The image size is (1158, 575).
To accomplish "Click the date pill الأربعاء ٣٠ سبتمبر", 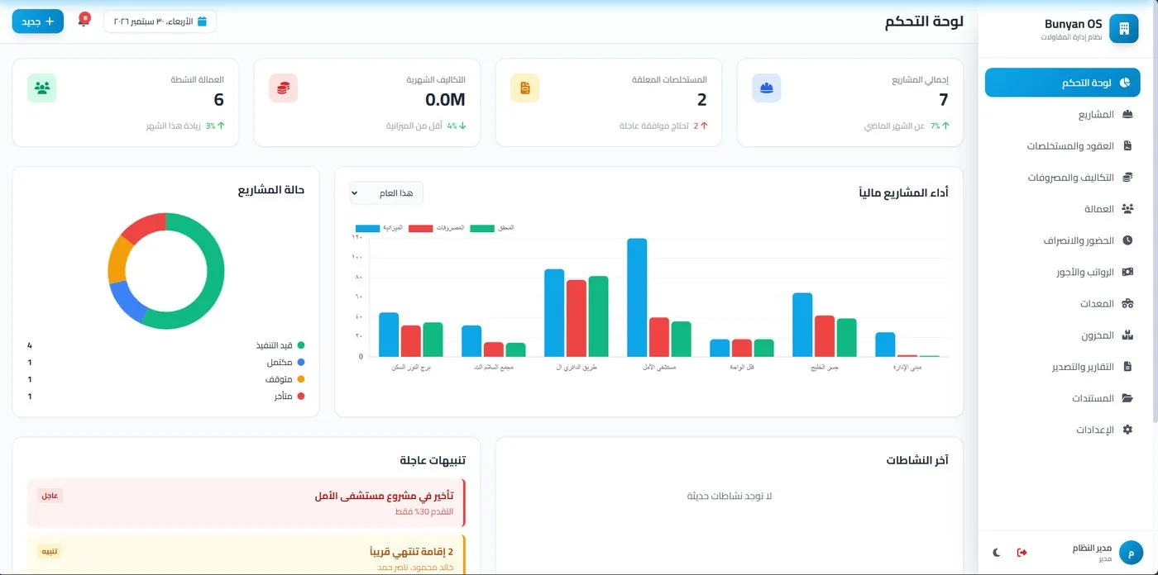I will pos(160,21).
